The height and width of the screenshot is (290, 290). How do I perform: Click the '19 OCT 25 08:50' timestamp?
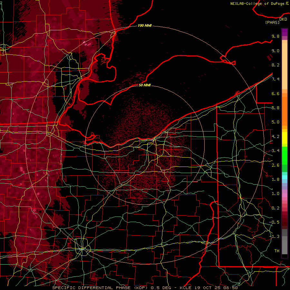click(x=216, y=288)
